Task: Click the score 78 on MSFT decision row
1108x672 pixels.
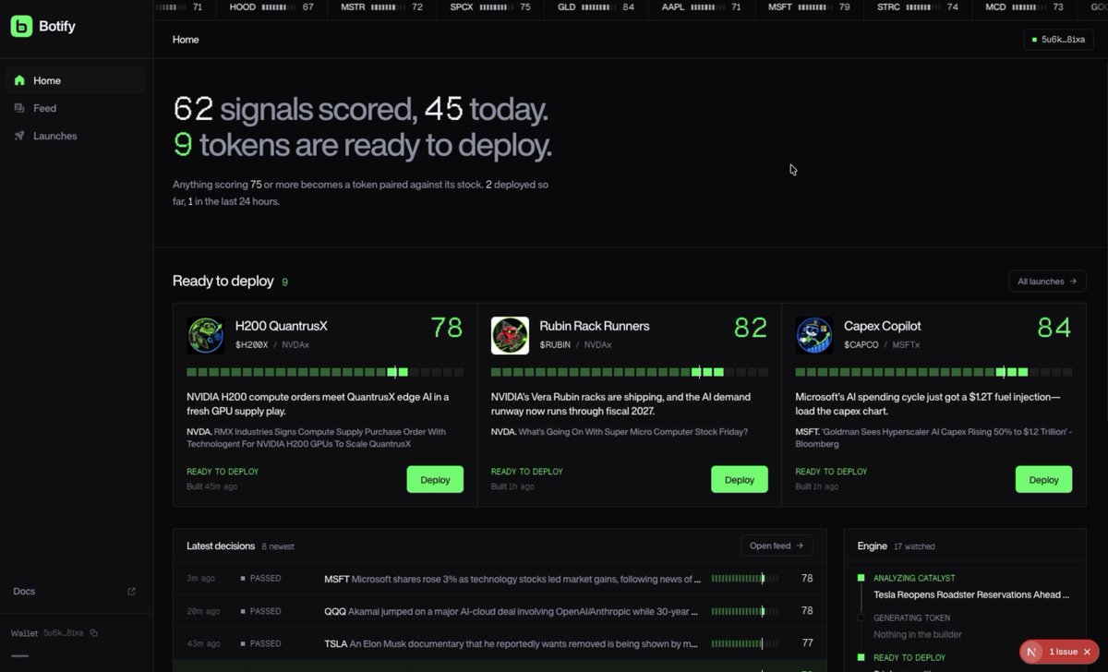Action: pos(807,579)
